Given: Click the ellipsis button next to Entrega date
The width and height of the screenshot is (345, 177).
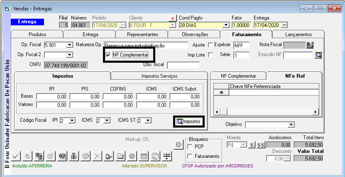Looking at the screenshot, I should (x=284, y=25).
